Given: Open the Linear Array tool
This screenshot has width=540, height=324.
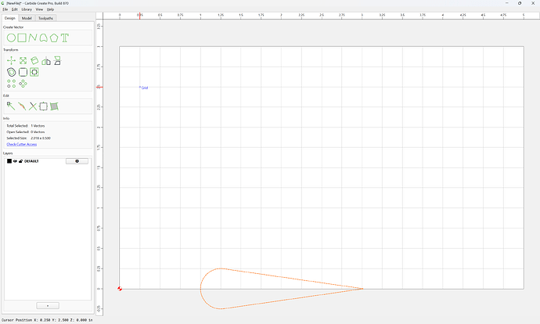Looking at the screenshot, I should click(12, 84).
